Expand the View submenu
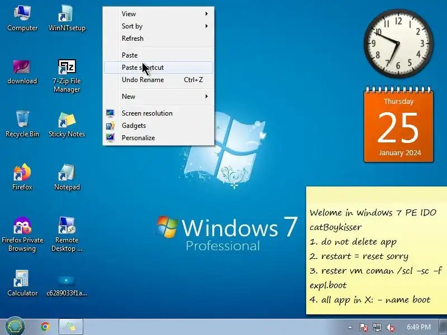 click(x=159, y=13)
